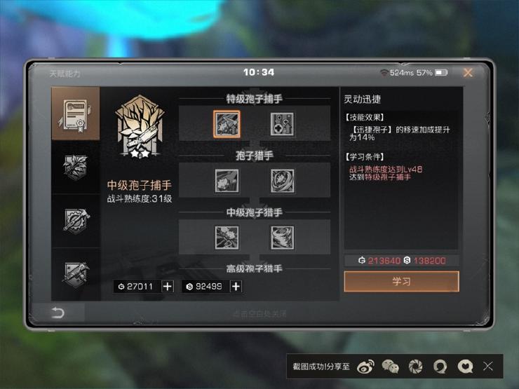Select the highlighted 灵动迅捷 skill icon
The width and height of the screenshot is (519, 389).
pos(227,124)
